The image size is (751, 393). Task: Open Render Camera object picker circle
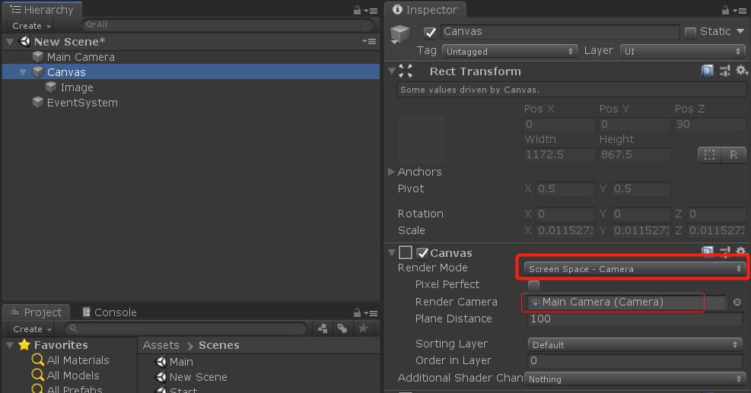[x=737, y=302]
